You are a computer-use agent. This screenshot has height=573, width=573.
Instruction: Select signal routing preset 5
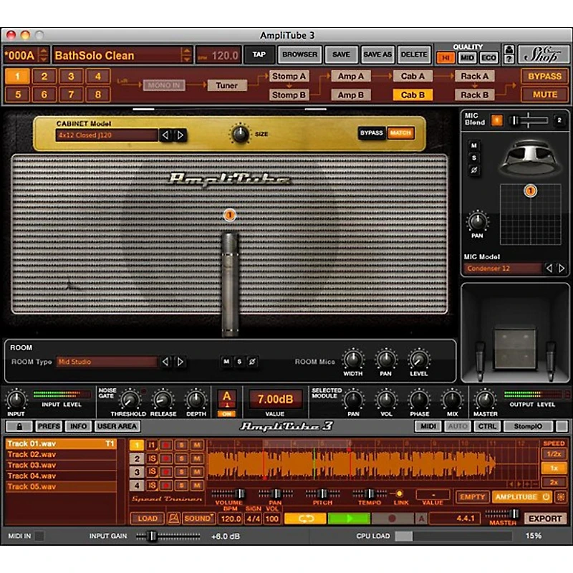[x=17, y=95]
